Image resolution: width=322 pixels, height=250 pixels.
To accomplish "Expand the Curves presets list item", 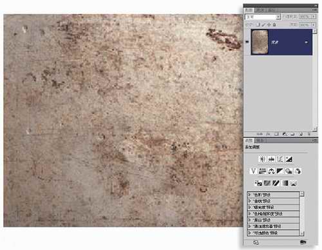I will point(273,201).
